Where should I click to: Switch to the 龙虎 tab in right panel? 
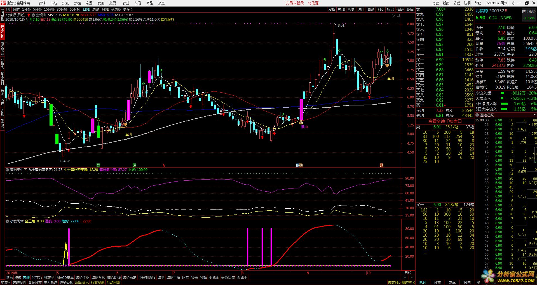point(452,282)
